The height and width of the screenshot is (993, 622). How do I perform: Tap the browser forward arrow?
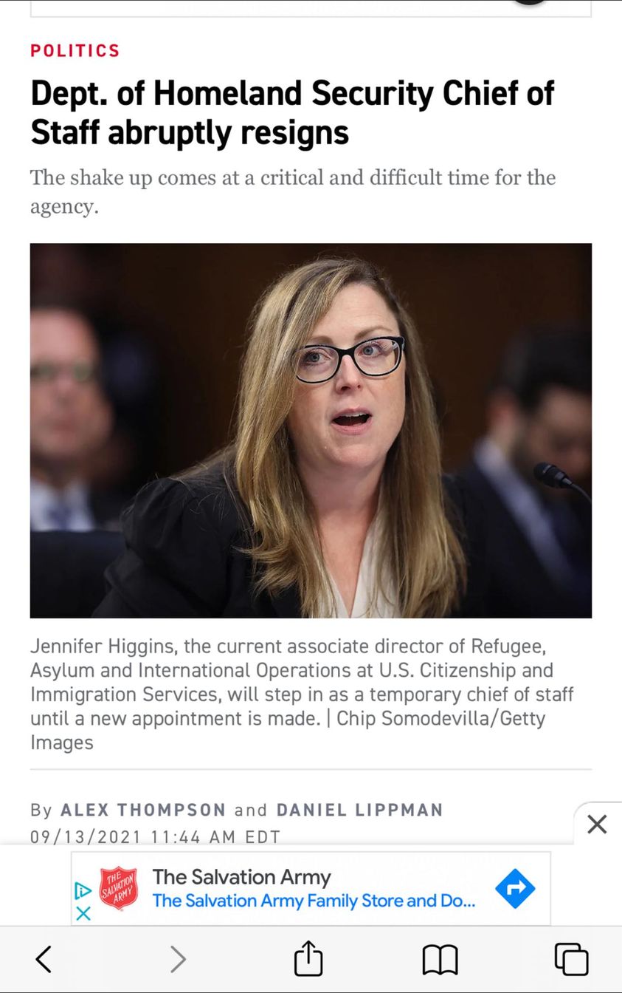coord(178,959)
